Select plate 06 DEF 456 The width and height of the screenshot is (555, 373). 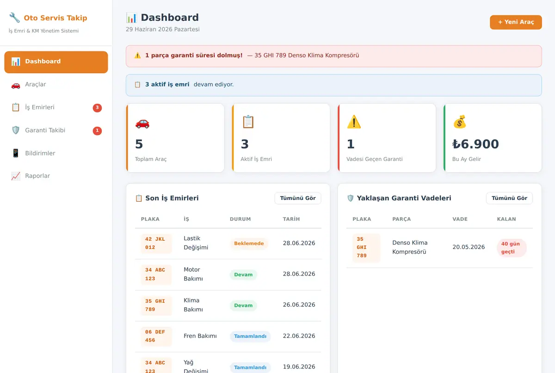coord(156,336)
